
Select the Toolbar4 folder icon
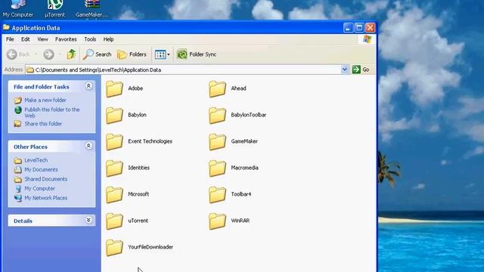click(217, 195)
